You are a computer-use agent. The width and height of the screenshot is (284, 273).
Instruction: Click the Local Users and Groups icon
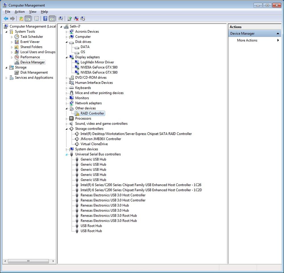17,52
